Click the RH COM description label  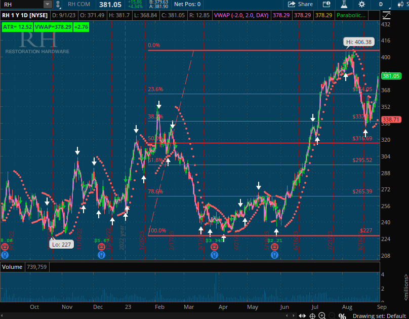pos(79,4)
